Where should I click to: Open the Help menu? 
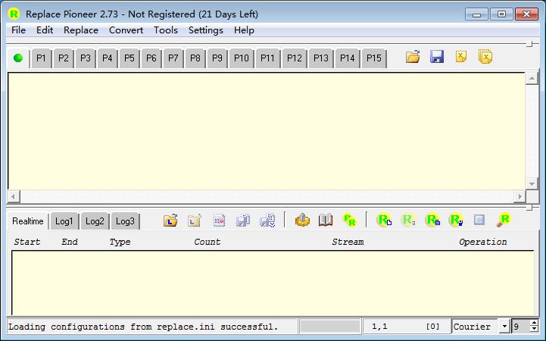pyautogui.click(x=244, y=30)
